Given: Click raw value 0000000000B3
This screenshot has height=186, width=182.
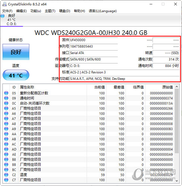Looking at the screenshot, I should (x=161, y=129).
